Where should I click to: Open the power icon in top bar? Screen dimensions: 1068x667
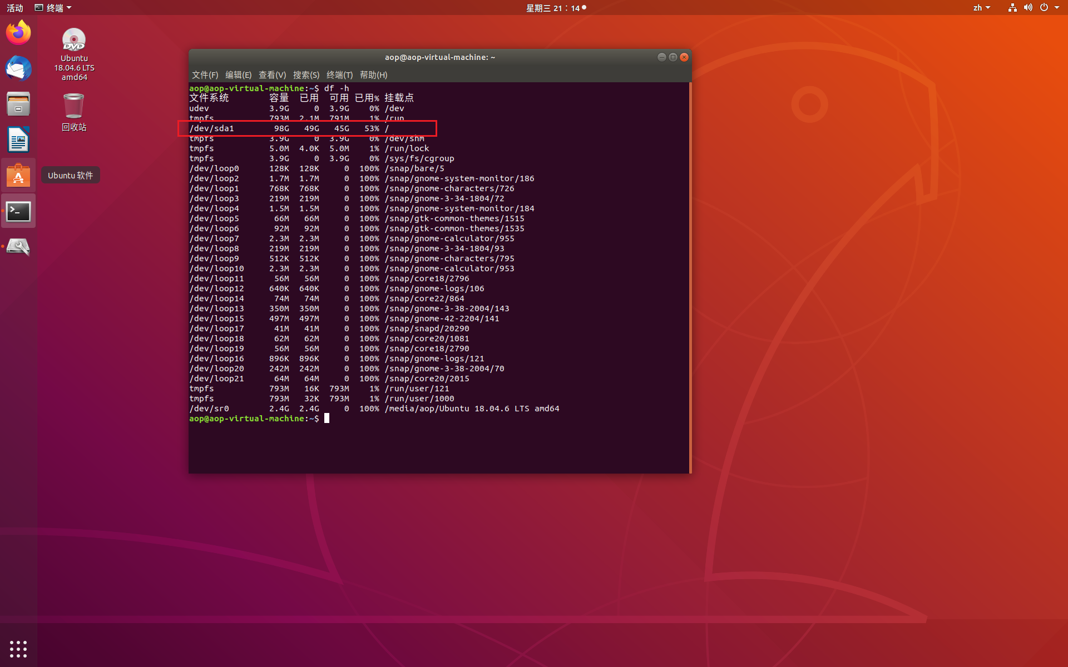point(1044,8)
